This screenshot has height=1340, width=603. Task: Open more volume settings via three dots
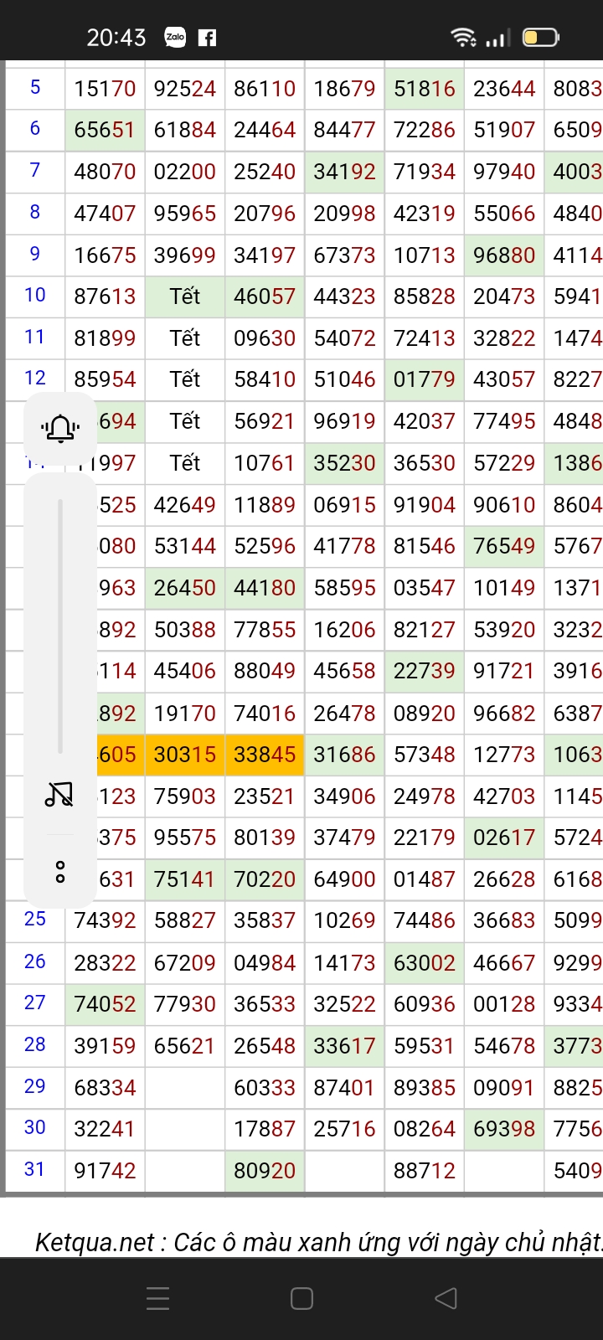pos(60,872)
